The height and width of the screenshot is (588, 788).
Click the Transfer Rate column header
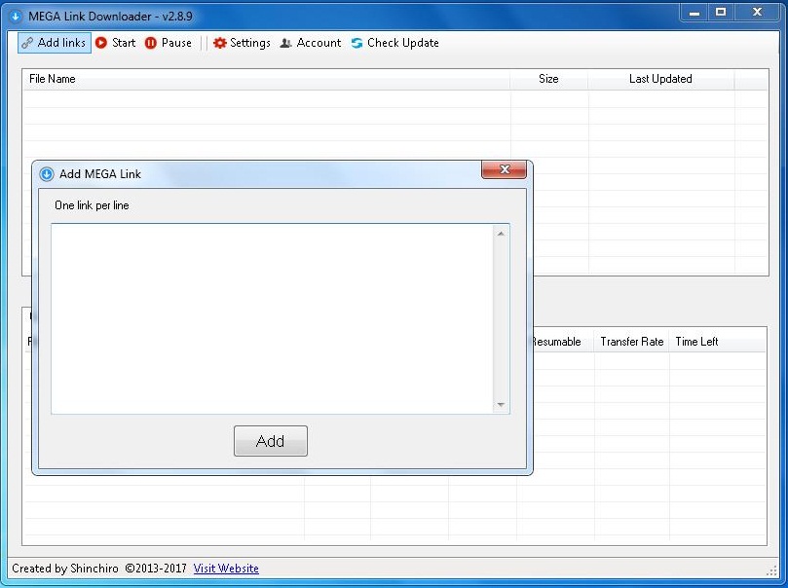[631, 342]
